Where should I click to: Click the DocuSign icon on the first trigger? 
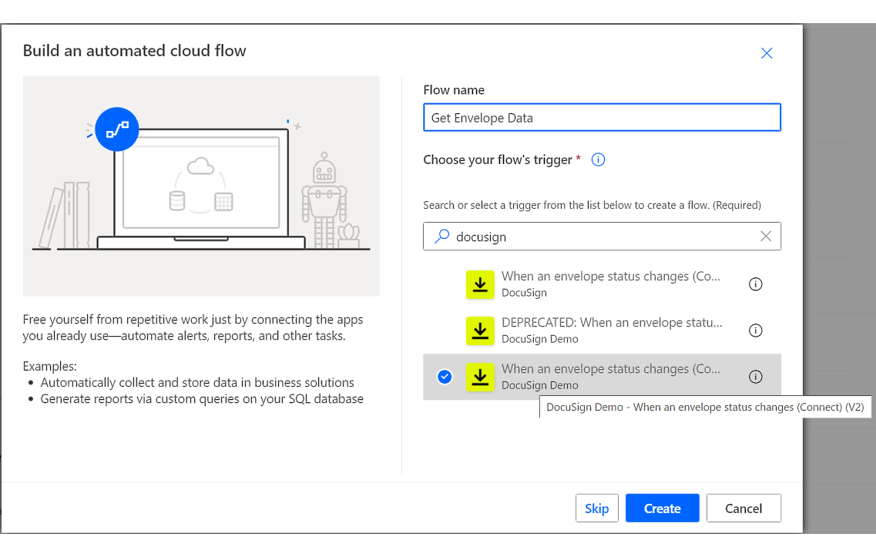(480, 284)
